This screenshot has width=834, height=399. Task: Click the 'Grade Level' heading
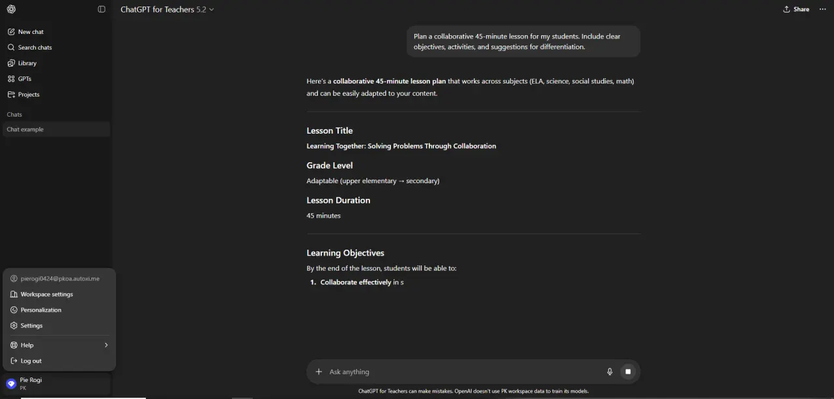click(x=330, y=166)
